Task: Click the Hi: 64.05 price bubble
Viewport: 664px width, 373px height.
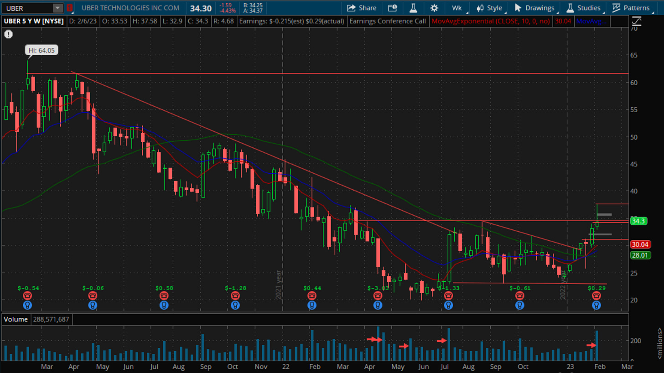Action: pos(41,51)
